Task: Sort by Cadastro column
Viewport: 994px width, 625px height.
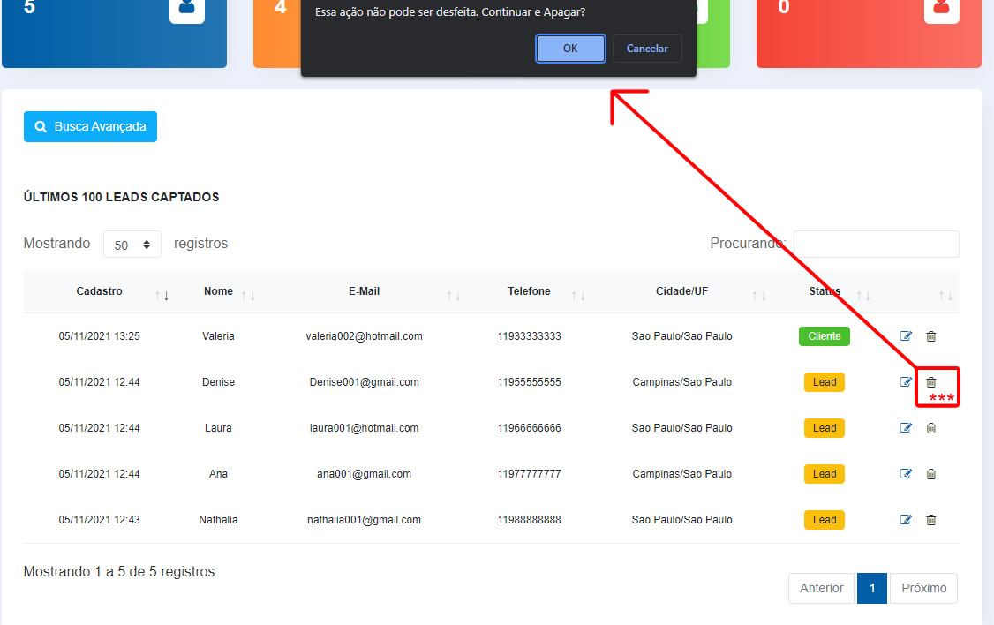Action: pos(99,291)
